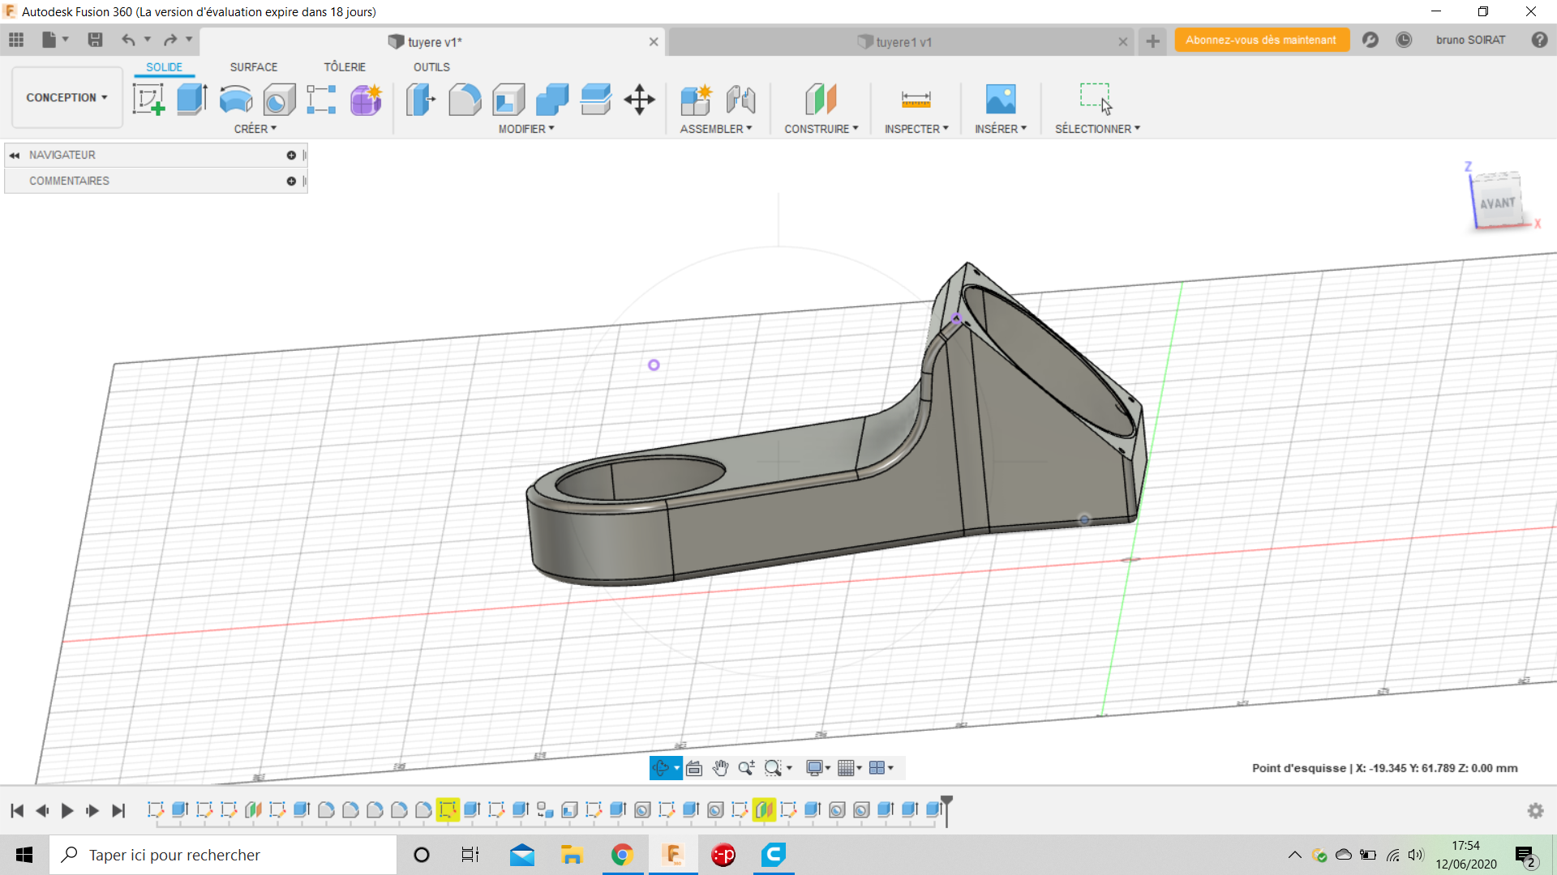Click the AVANT face of the view cube
The image size is (1557, 875).
pyautogui.click(x=1497, y=203)
